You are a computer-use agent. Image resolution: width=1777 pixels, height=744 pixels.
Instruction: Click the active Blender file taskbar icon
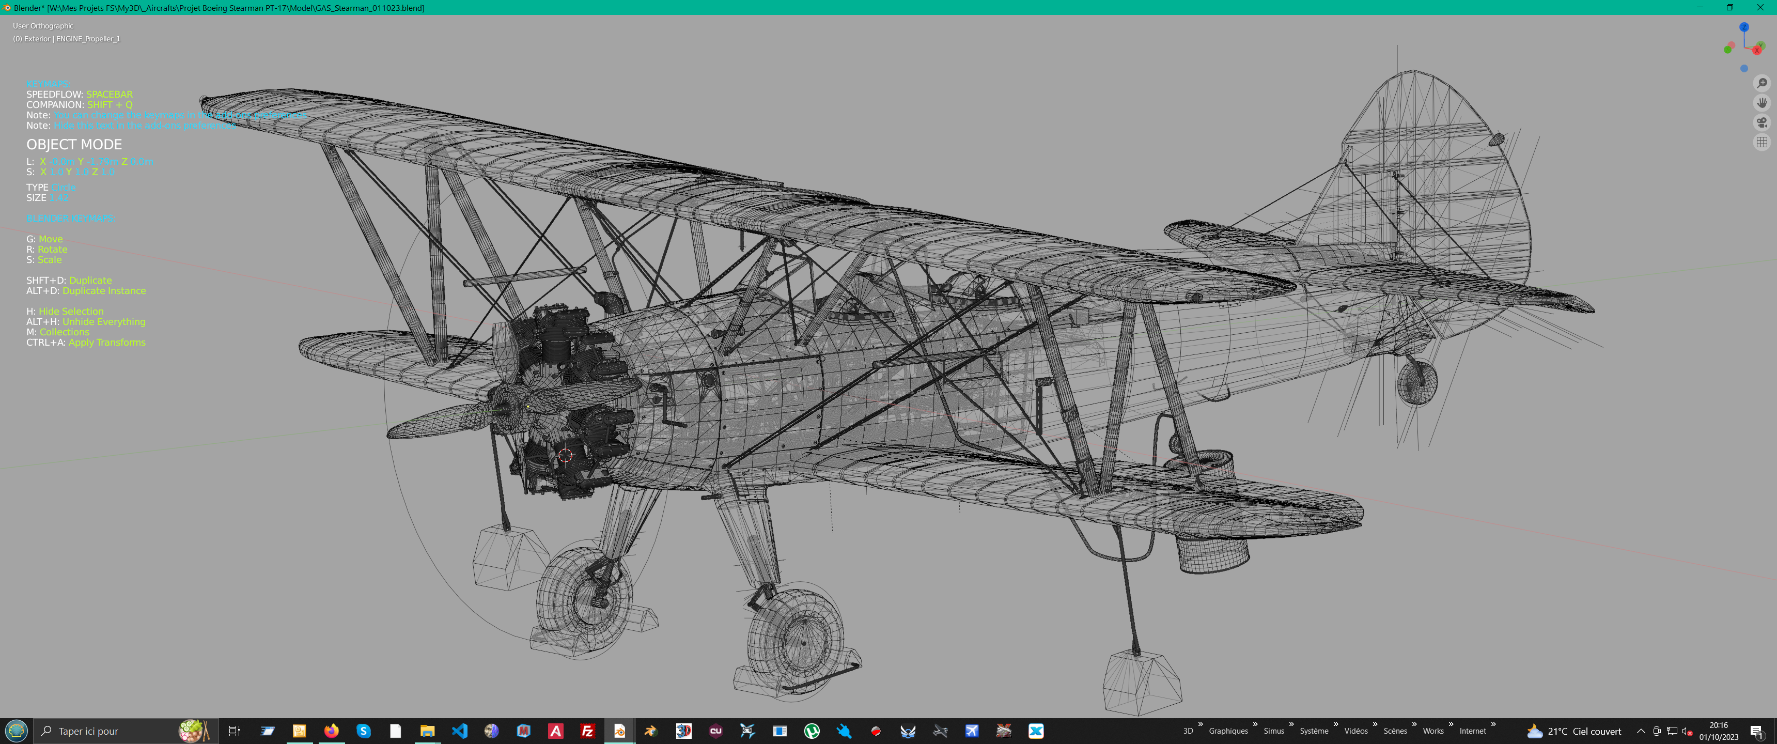[x=619, y=731]
